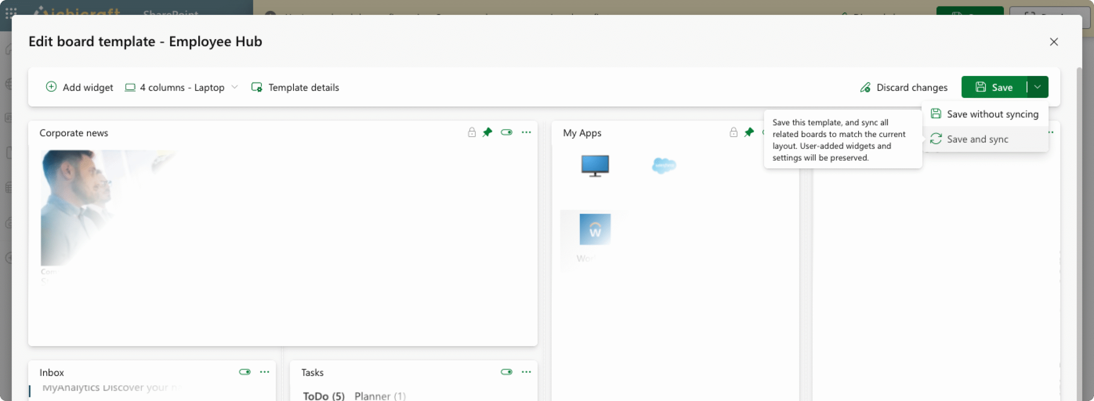
Task: Click the pin icon on Corporate news widget
Action: pyautogui.click(x=487, y=132)
